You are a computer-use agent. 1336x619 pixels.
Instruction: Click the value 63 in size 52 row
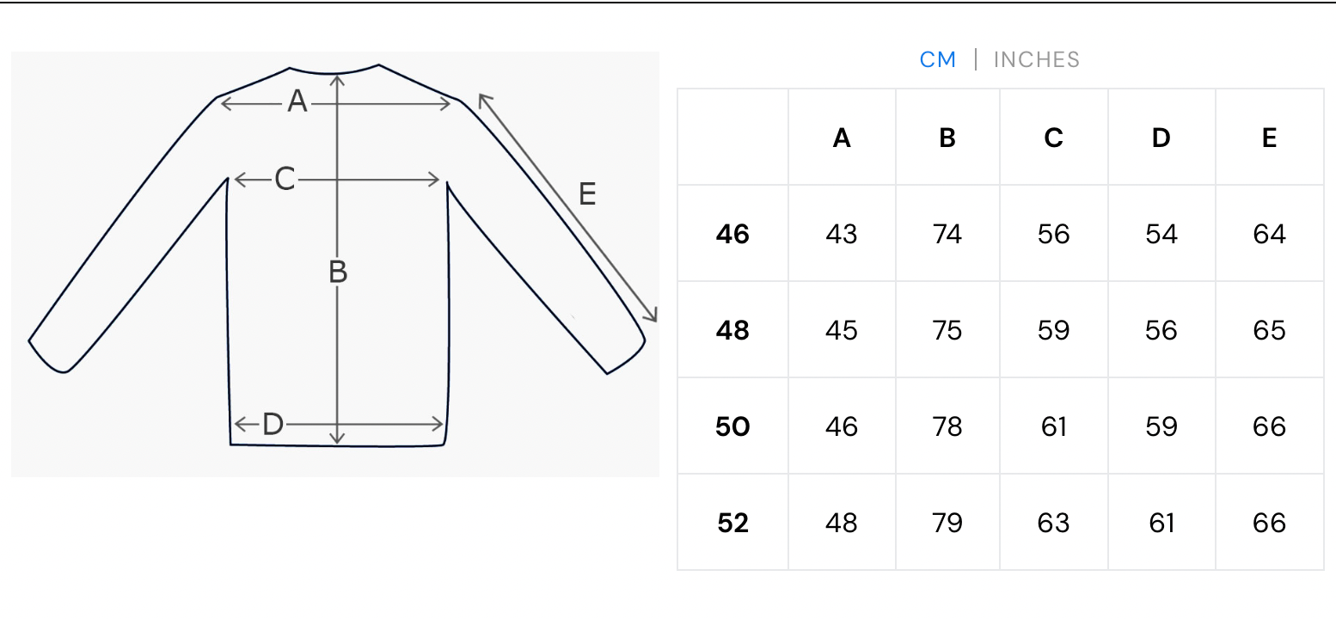(x=1054, y=523)
